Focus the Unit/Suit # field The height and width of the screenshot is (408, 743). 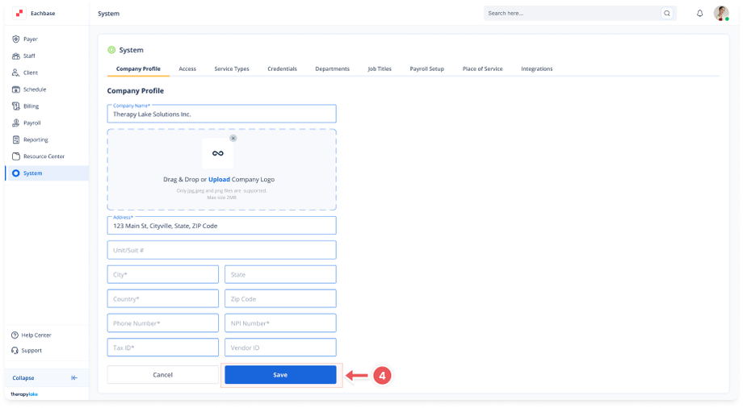pos(222,250)
